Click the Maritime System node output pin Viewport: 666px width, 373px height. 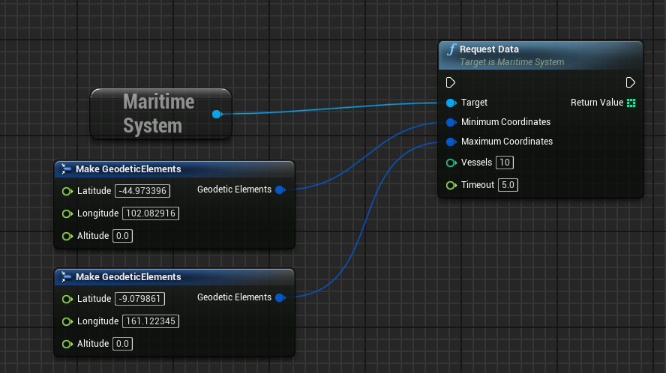point(217,114)
